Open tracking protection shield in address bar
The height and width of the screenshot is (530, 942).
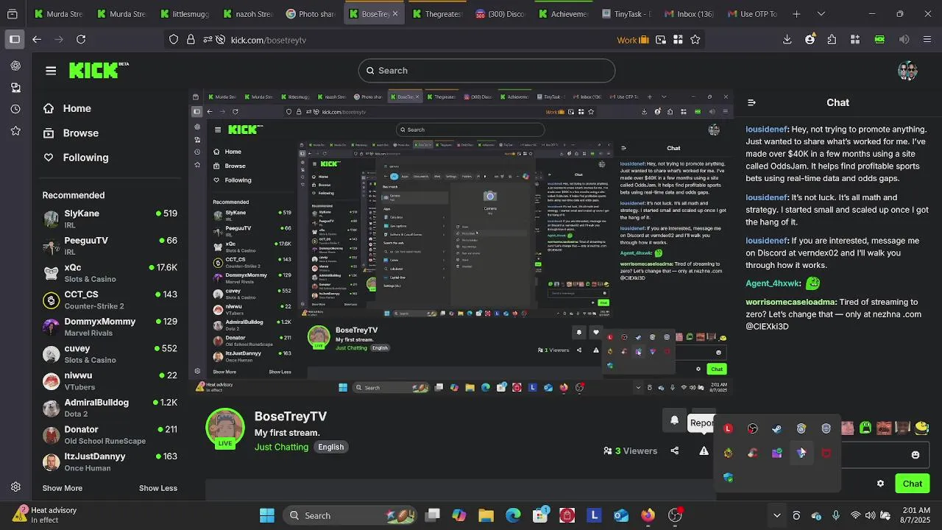click(x=174, y=40)
